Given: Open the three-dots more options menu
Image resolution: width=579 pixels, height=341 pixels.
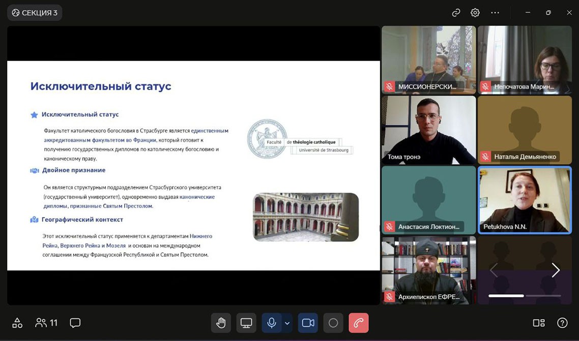Looking at the screenshot, I should pyautogui.click(x=495, y=13).
